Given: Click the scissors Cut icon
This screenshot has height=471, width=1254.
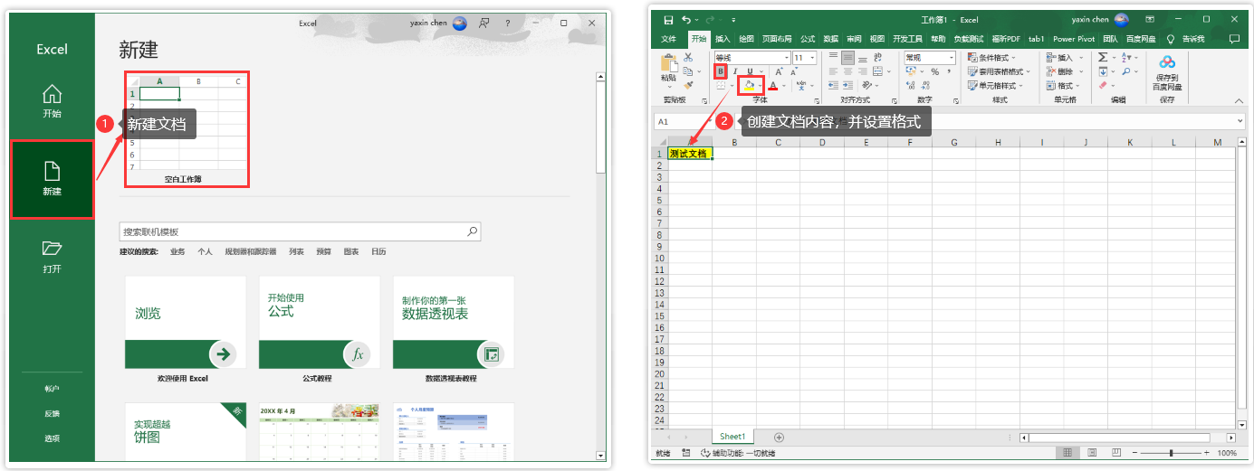Looking at the screenshot, I should tap(688, 57).
